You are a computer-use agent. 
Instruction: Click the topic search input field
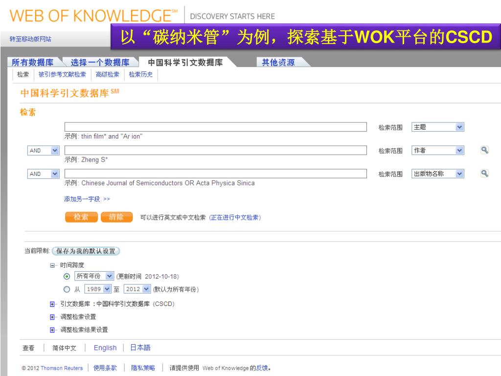coord(216,127)
